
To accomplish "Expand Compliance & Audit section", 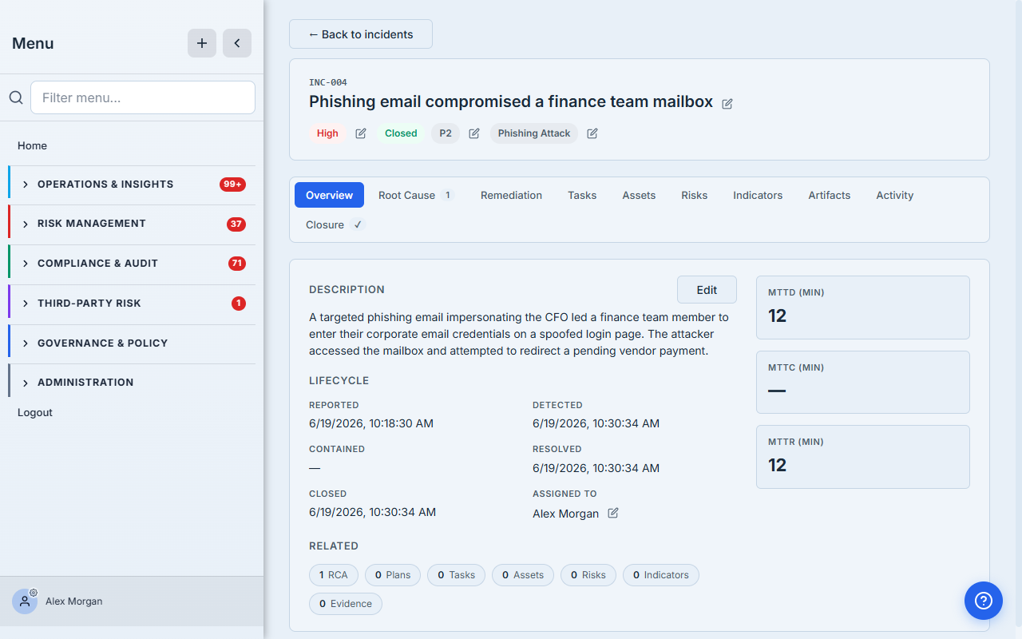I will pyautogui.click(x=132, y=264).
